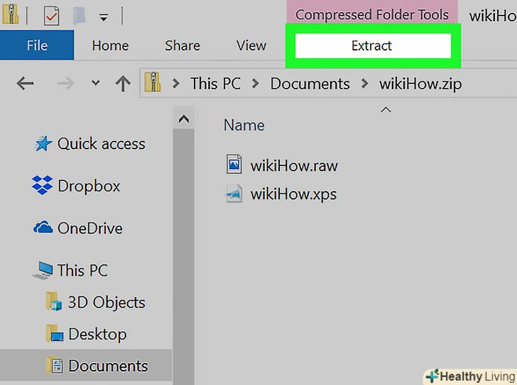
Task: Select Documents in navigation pane
Action: click(x=108, y=366)
